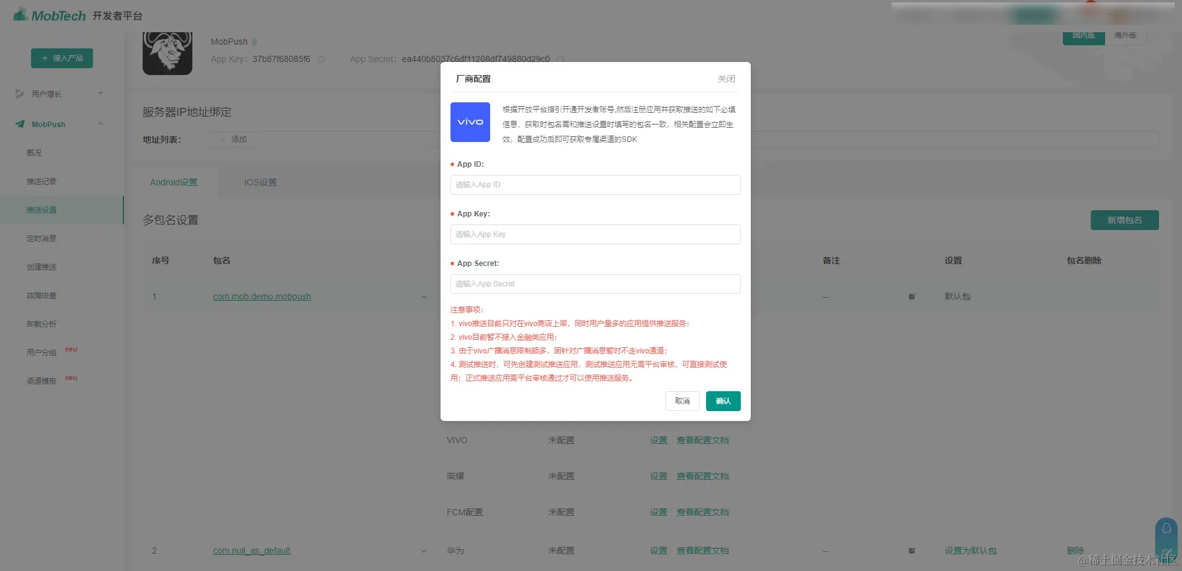The width and height of the screenshot is (1182, 571).
Task: Click the 新增包名 button
Action: 1124,220
